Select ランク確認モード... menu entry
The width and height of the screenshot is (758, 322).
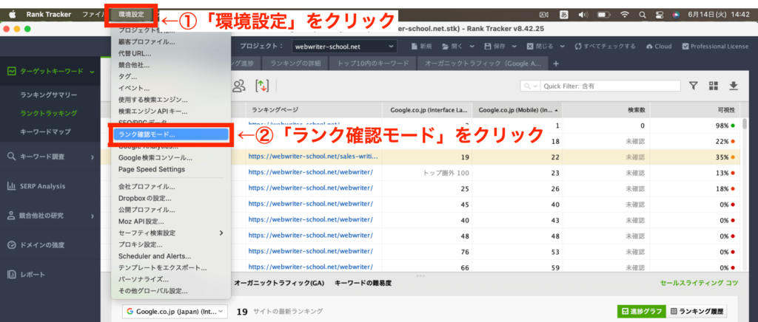click(x=170, y=135)
